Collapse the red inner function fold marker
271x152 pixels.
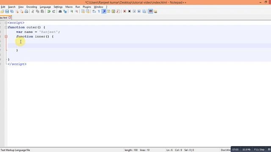[x=6, y=37]
